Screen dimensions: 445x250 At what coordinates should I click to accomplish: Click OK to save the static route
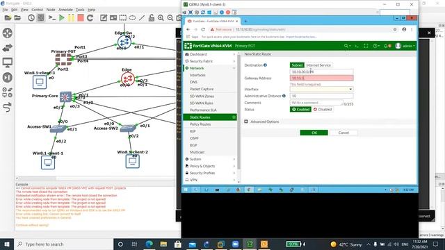click(x=314, y=133)
